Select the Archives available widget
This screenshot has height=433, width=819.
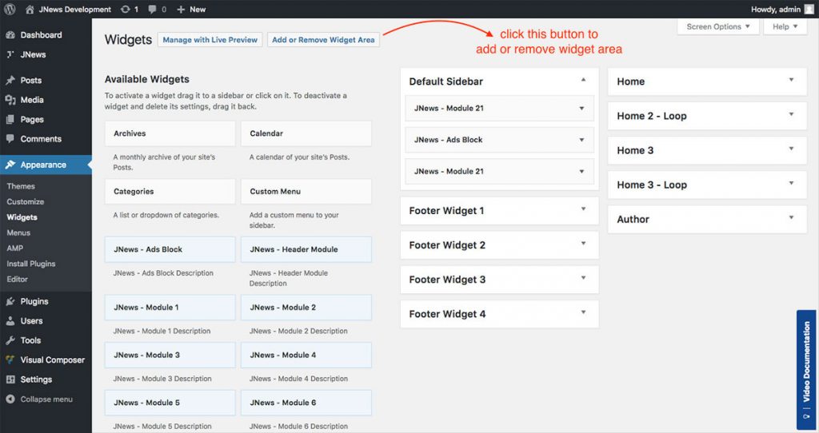170,133
